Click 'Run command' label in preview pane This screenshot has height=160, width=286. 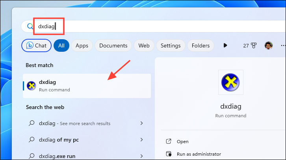click(x=231, y=116)
